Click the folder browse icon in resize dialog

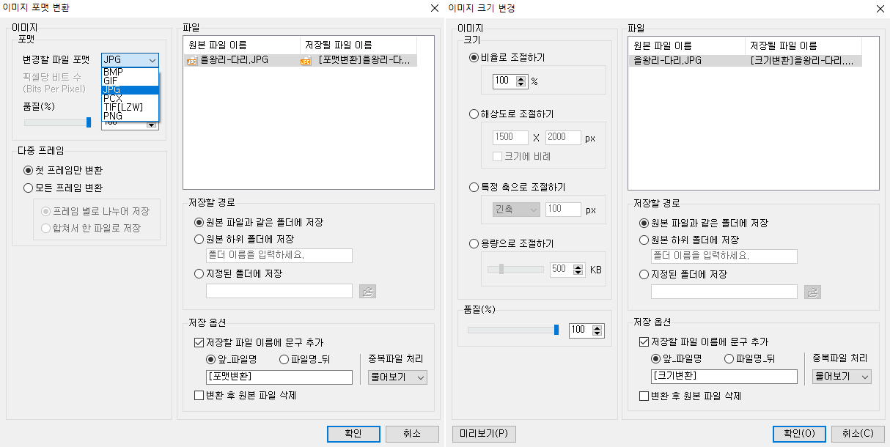812,292
